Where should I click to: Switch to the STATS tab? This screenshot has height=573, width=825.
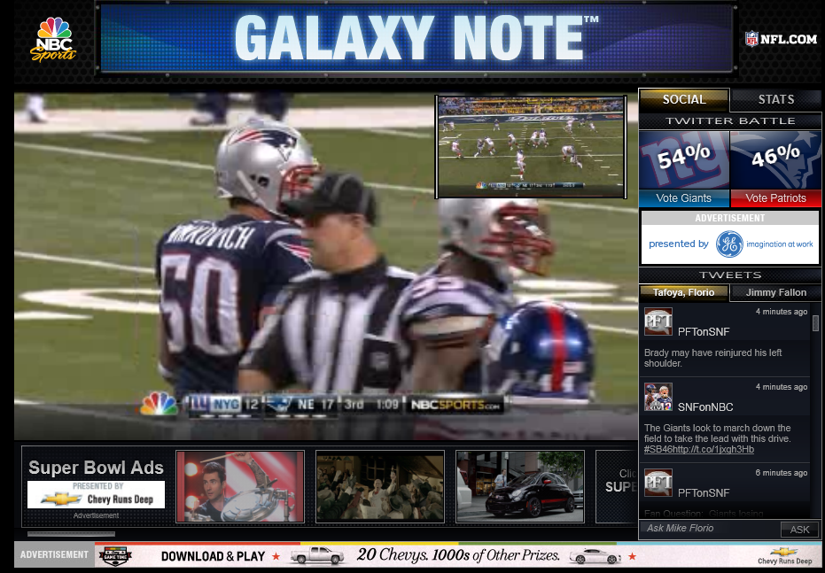[776, 99]
